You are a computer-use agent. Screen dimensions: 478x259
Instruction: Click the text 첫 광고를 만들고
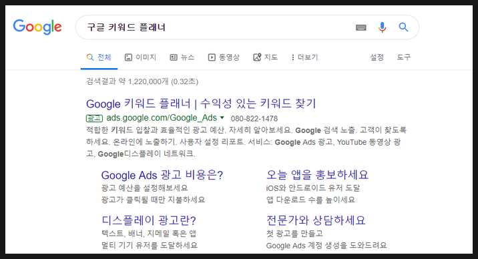pyautogui.click(x=294, y=234)
